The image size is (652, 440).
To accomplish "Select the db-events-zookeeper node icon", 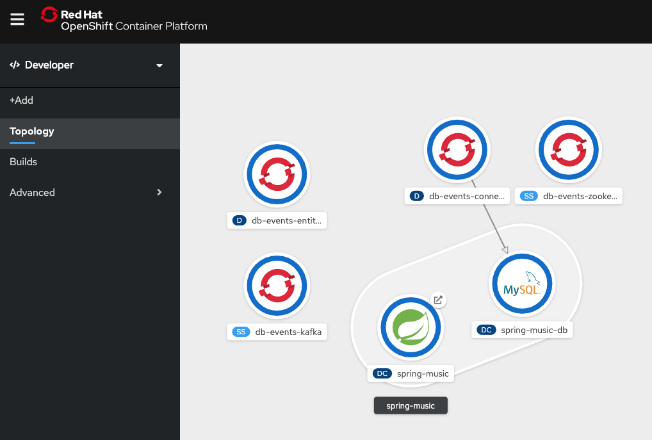I will pos(568,149).
